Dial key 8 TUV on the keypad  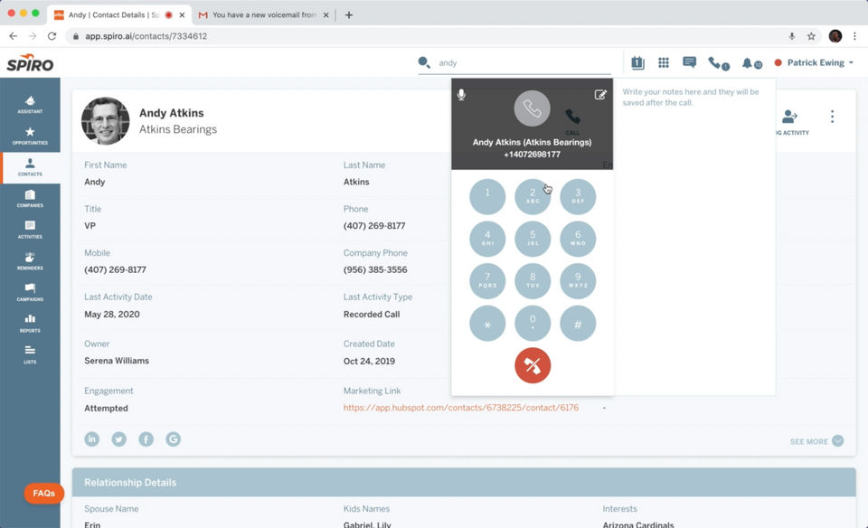tap(533, 280)
